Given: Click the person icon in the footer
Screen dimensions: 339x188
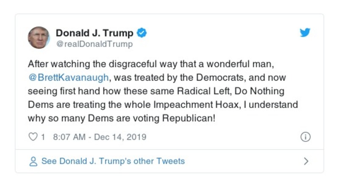Looking at the screenshot, I should (33, 161).
